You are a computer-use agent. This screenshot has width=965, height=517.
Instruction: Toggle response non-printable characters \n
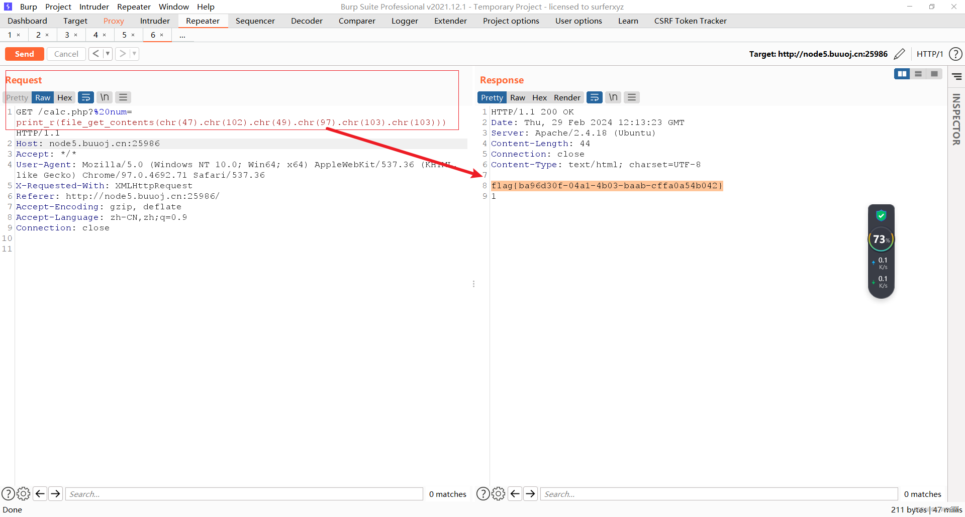tap(613, 97)
